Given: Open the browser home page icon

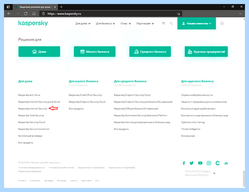Looking at the screenshot, I should click(x=34, y=14).
